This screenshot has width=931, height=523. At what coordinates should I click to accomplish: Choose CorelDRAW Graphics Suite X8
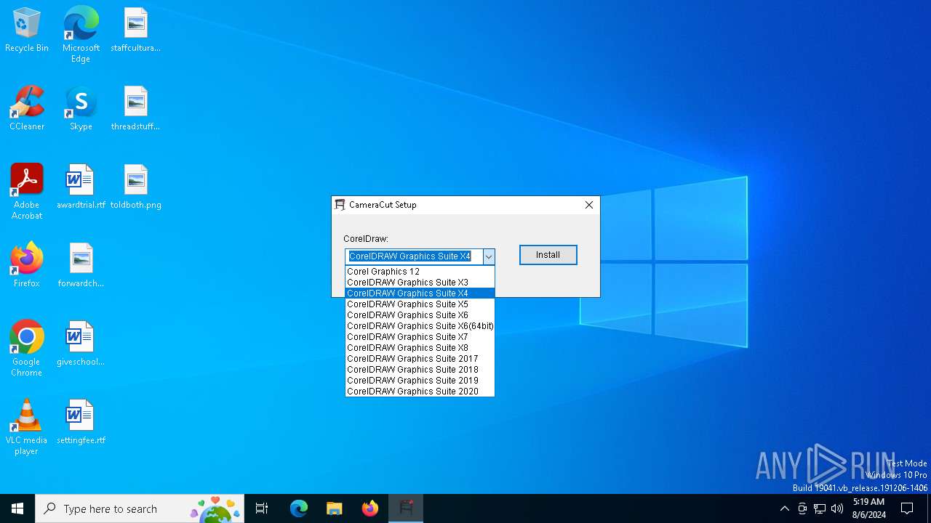pos(420,348)
